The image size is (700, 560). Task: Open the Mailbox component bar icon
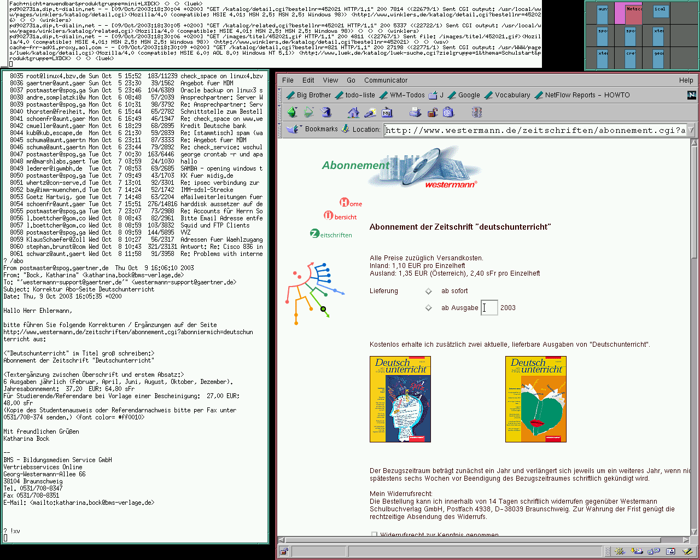click(x=636, y=551)
